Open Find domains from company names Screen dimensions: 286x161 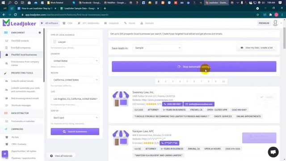click(x=25, y=64)
